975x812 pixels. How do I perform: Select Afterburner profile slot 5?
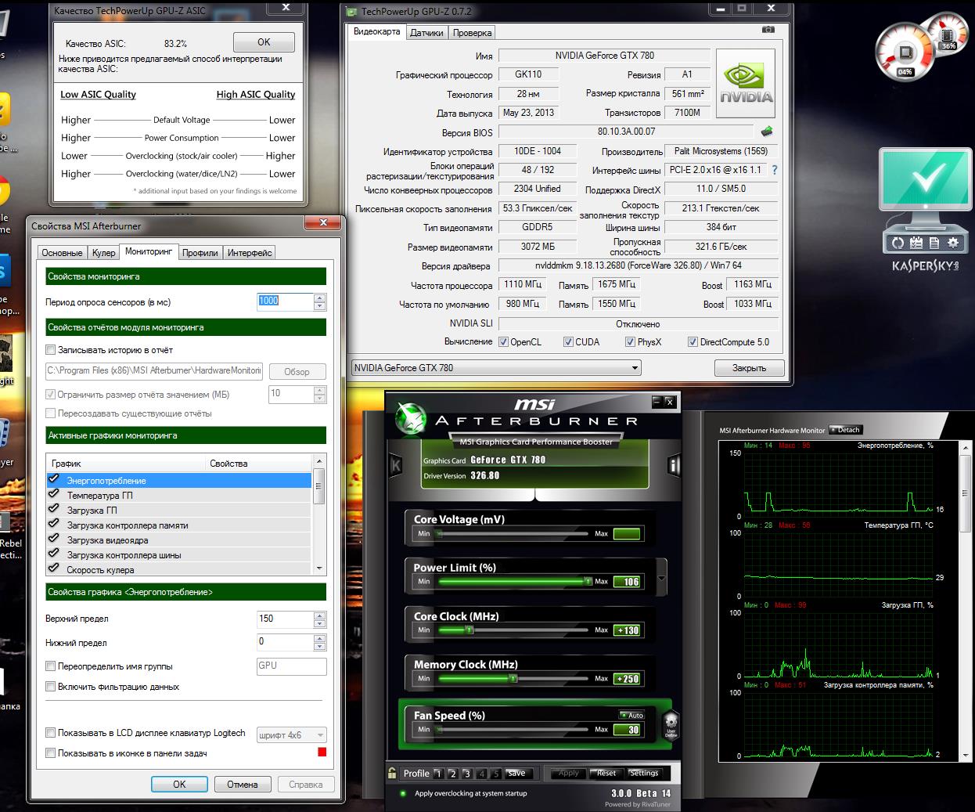click(495, 774)
